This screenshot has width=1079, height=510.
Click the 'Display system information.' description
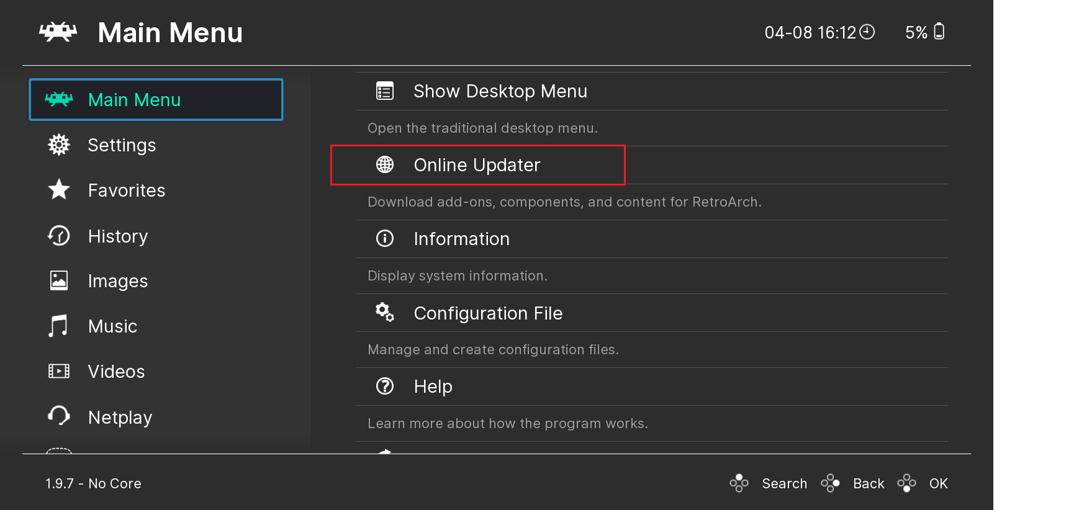pos(458,275)
